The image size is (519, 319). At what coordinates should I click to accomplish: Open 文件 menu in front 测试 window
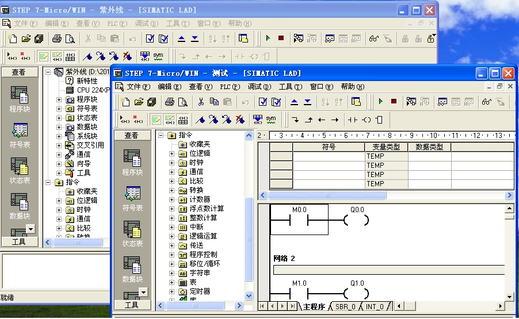tap(138, 87)
